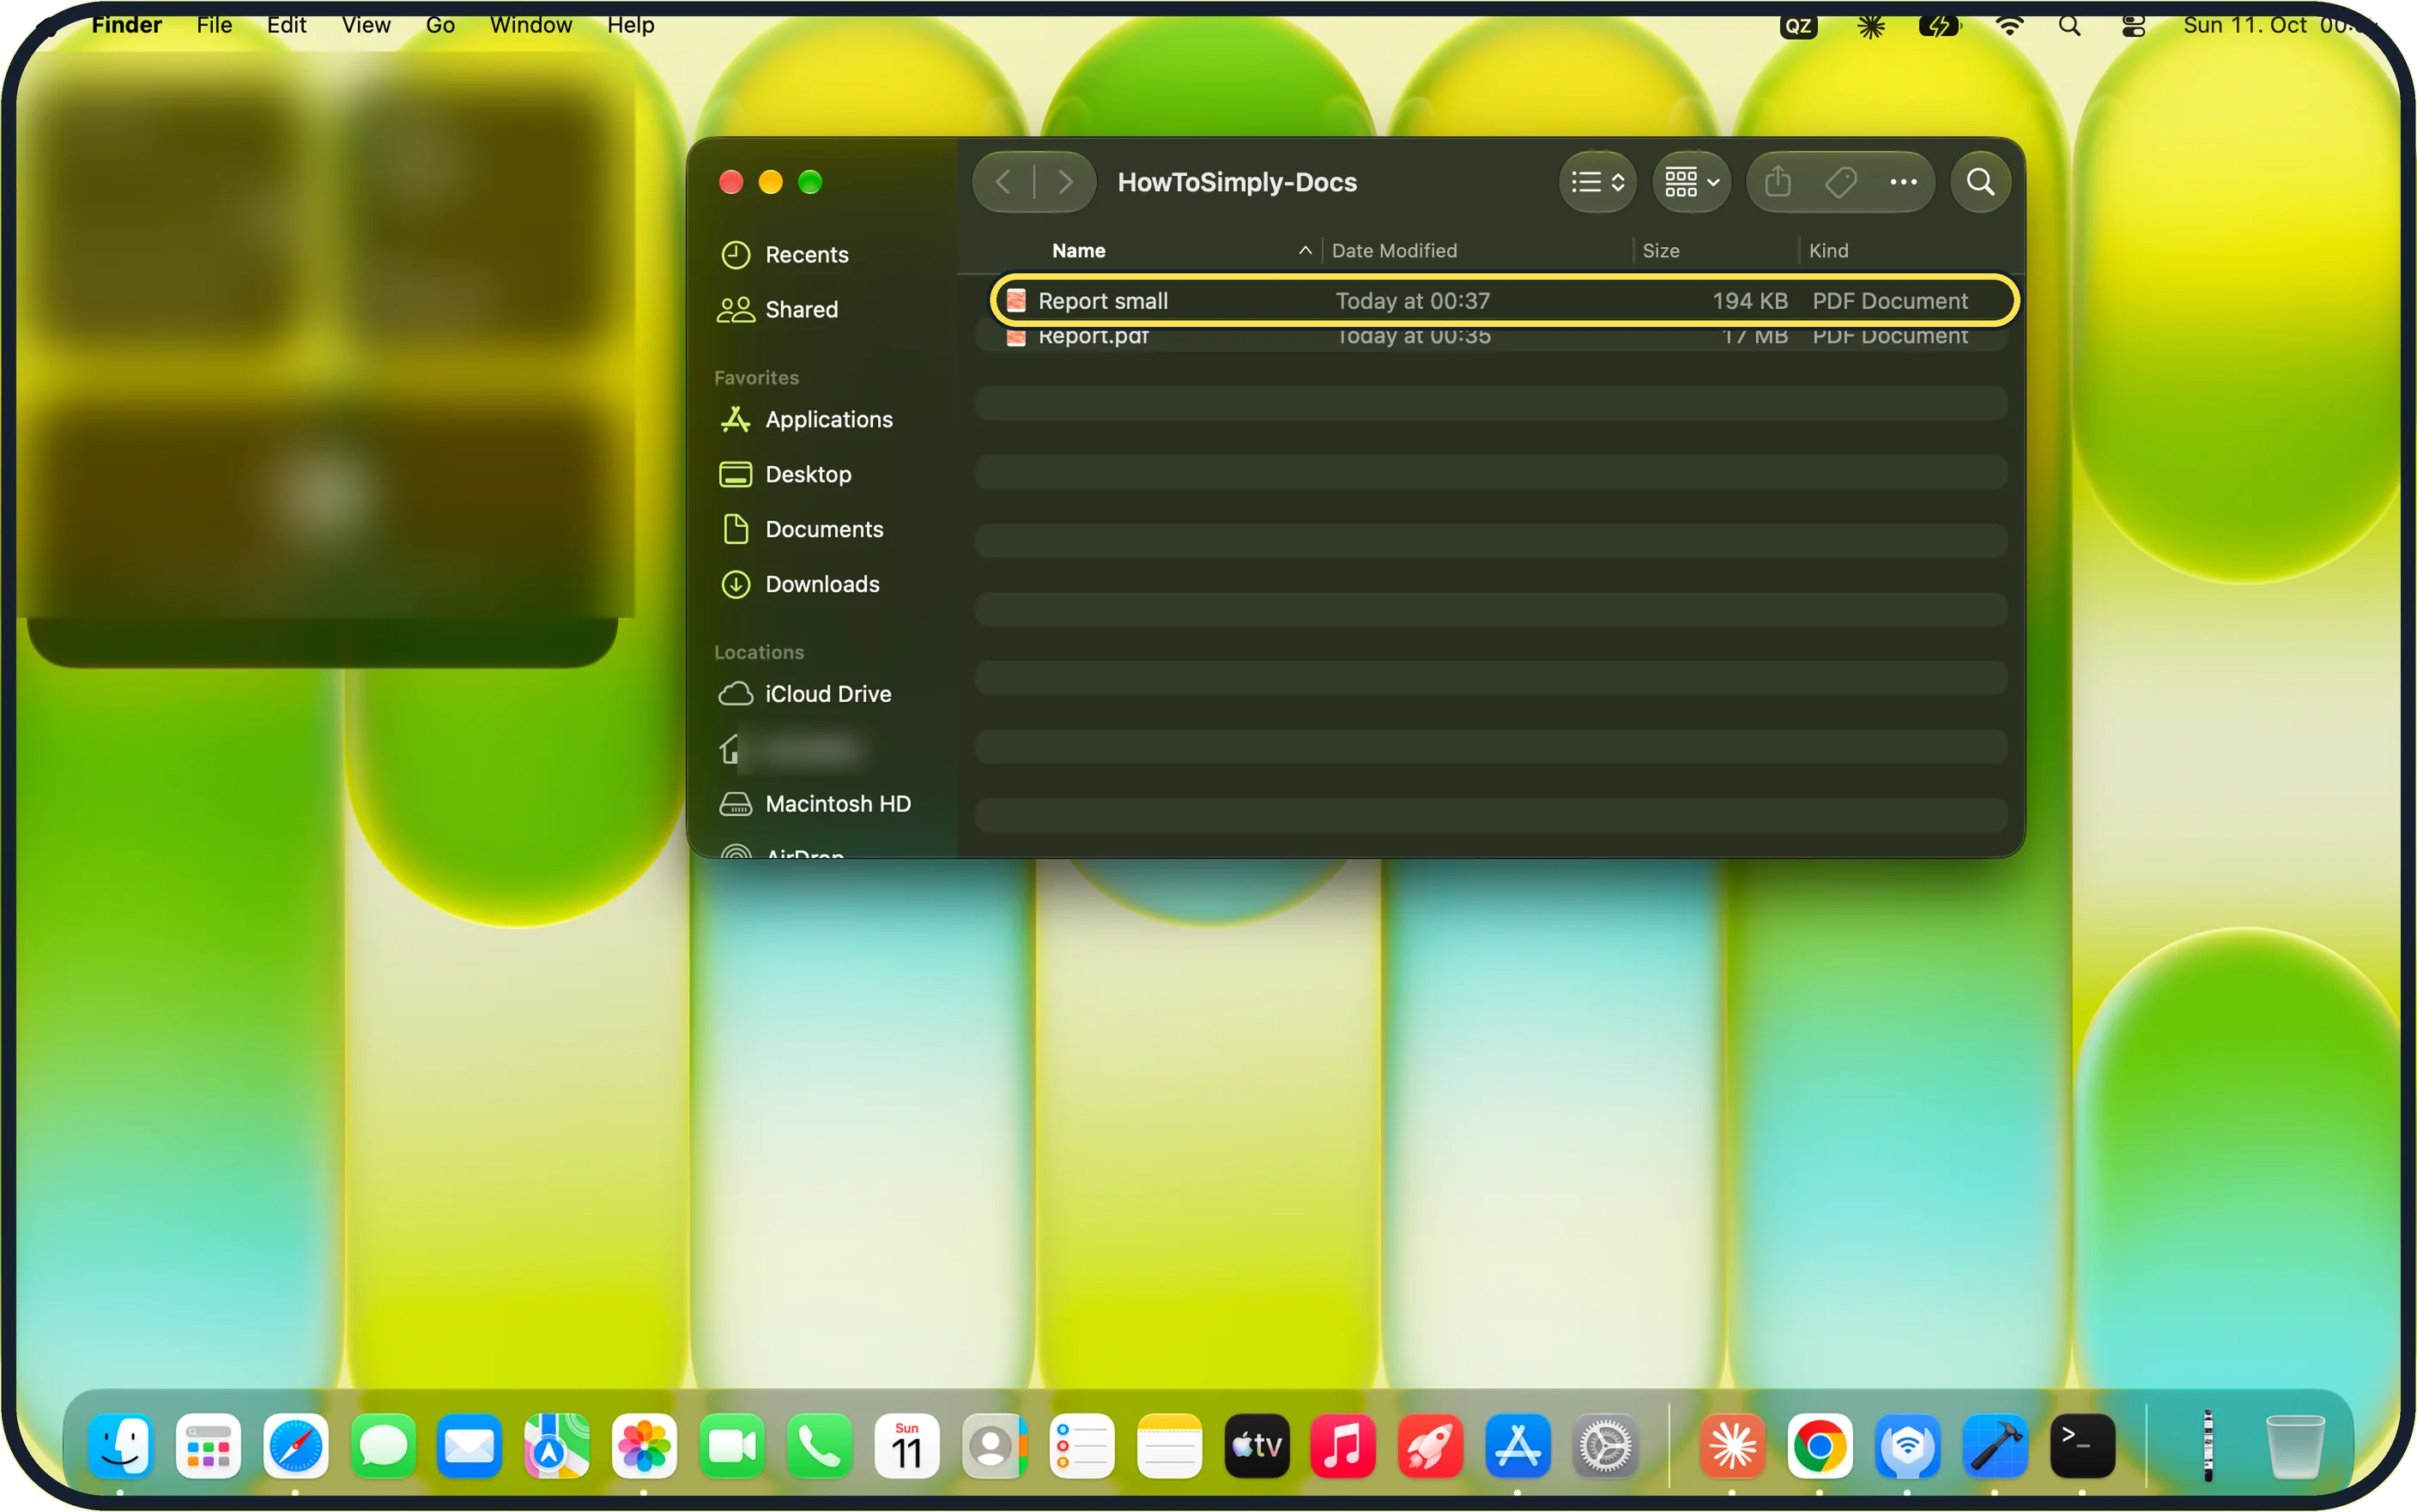
Task: Sort by the Size column header
Action: [1660, 251]
